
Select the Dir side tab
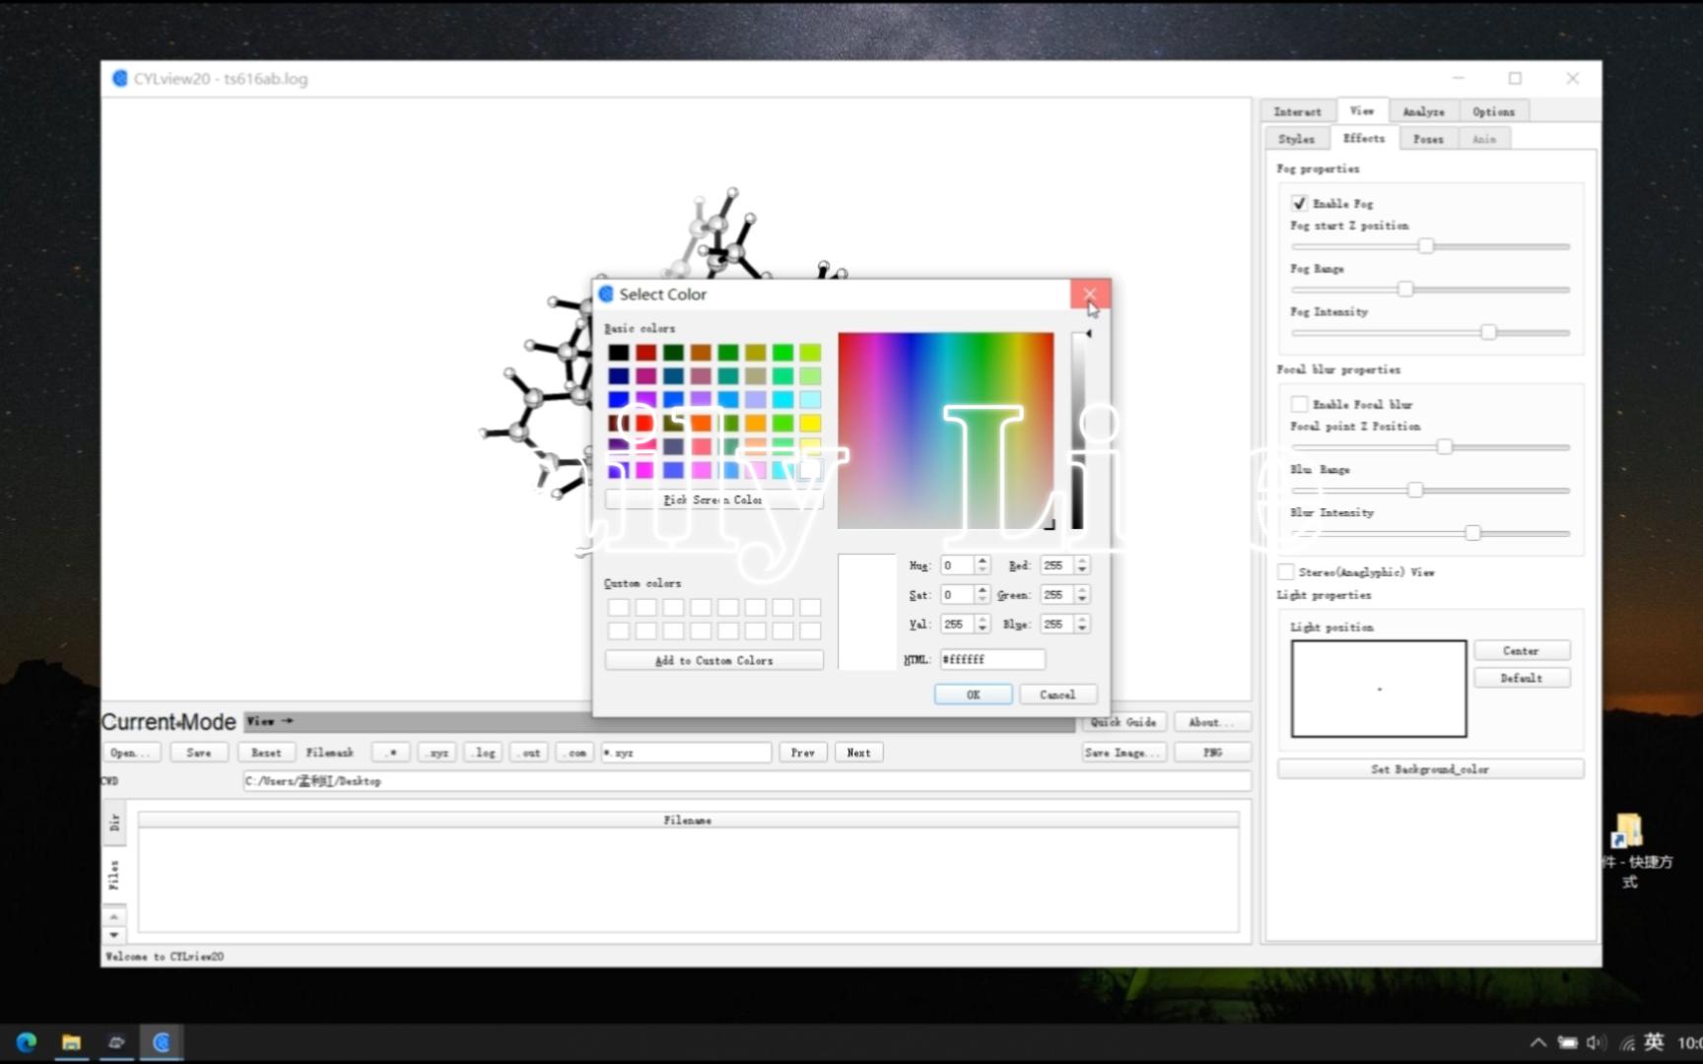coord(115,823)
